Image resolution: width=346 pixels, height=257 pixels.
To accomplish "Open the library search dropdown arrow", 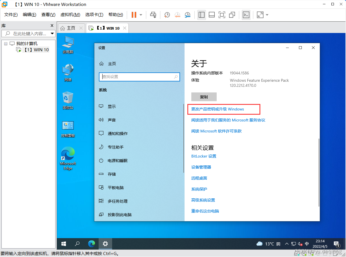I will [52, 34].
